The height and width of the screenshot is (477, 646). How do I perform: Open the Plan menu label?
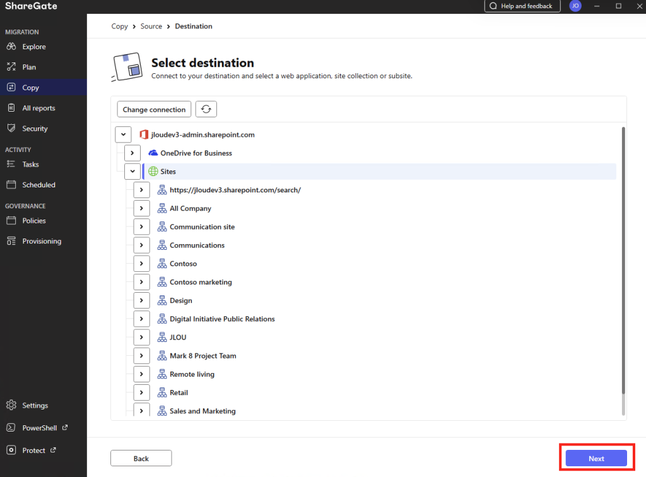coord(29,67)
